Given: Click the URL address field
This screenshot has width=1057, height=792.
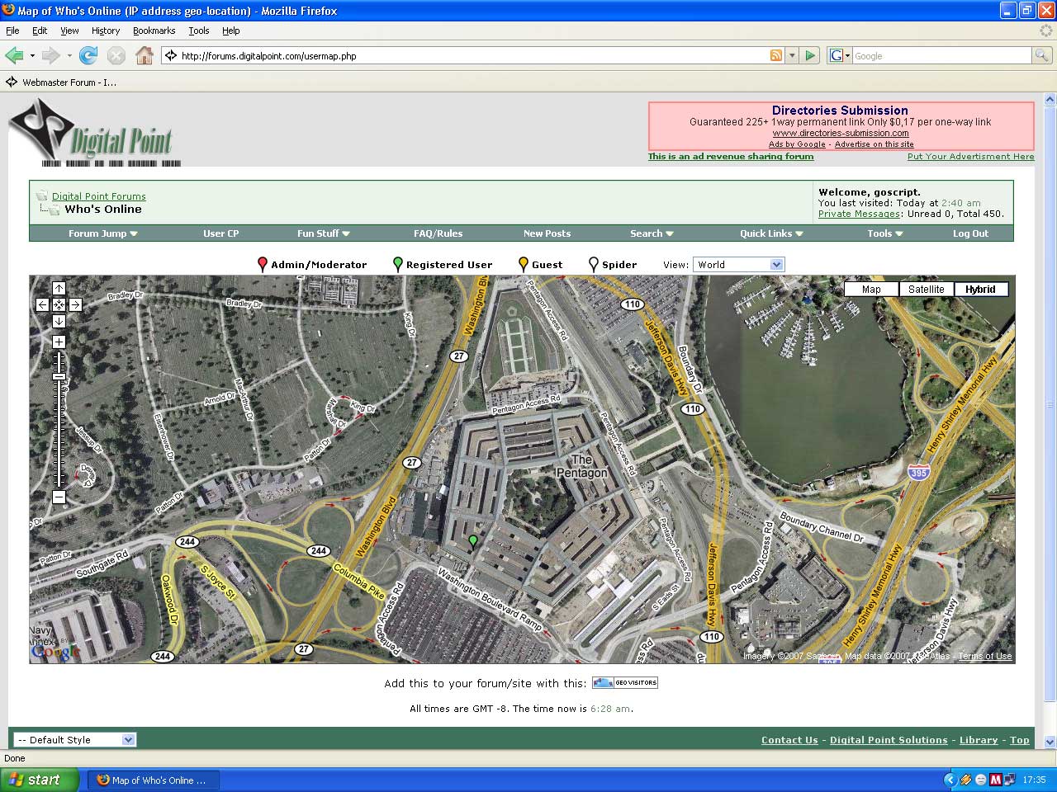Looking at the screenshot, I should click(x=473, y=55).
